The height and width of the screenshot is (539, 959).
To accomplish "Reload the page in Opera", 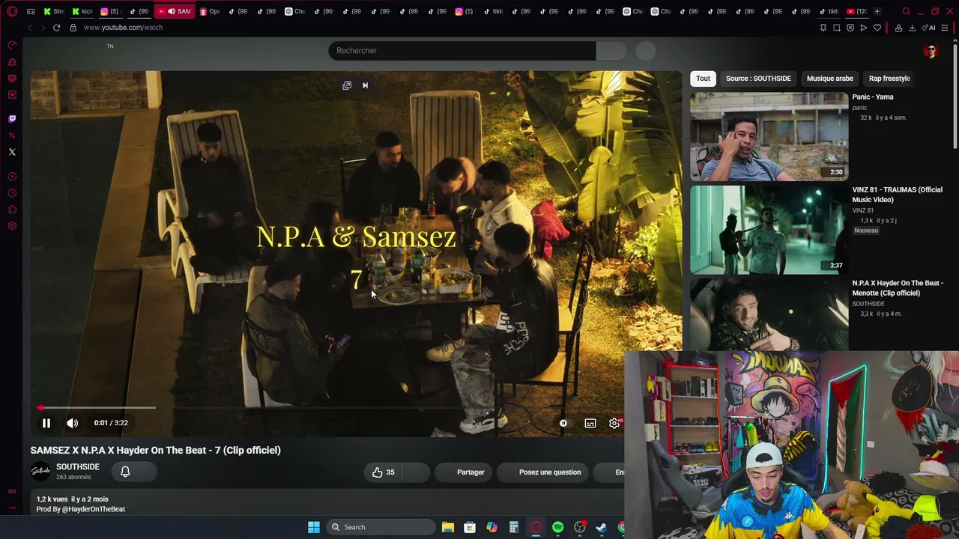I will point(56,28).
